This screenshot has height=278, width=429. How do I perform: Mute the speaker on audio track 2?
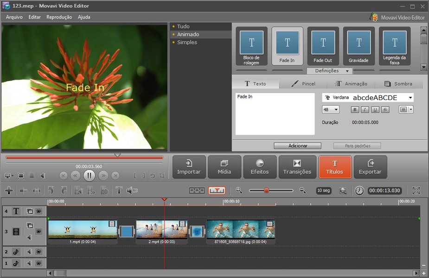click(x=29, y=252)
